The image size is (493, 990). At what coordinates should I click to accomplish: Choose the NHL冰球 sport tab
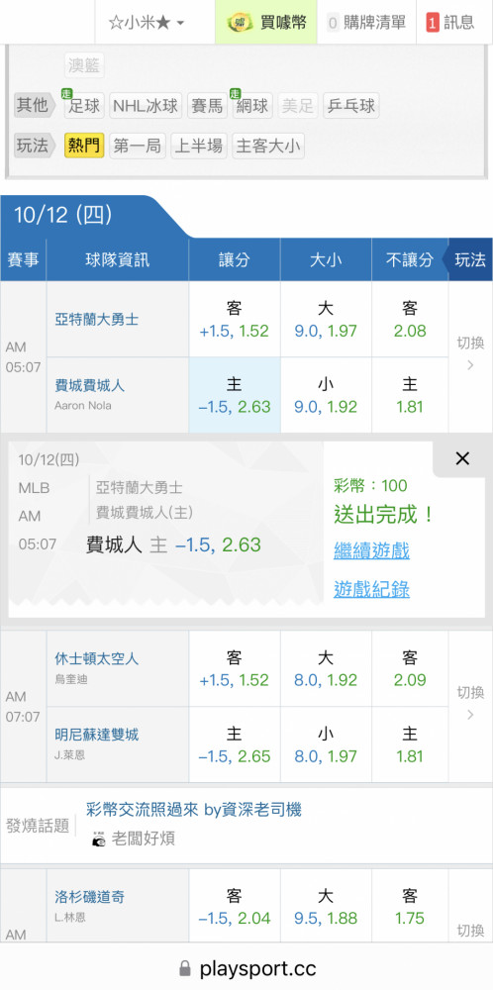146,106
